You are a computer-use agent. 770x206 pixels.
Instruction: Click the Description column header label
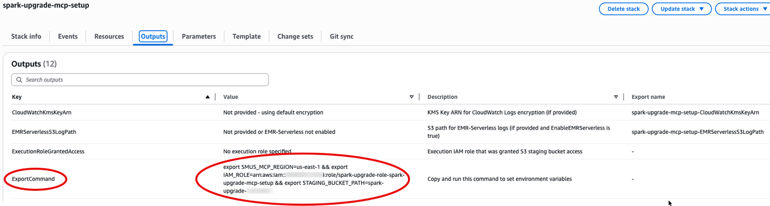(x=442, y=97)
